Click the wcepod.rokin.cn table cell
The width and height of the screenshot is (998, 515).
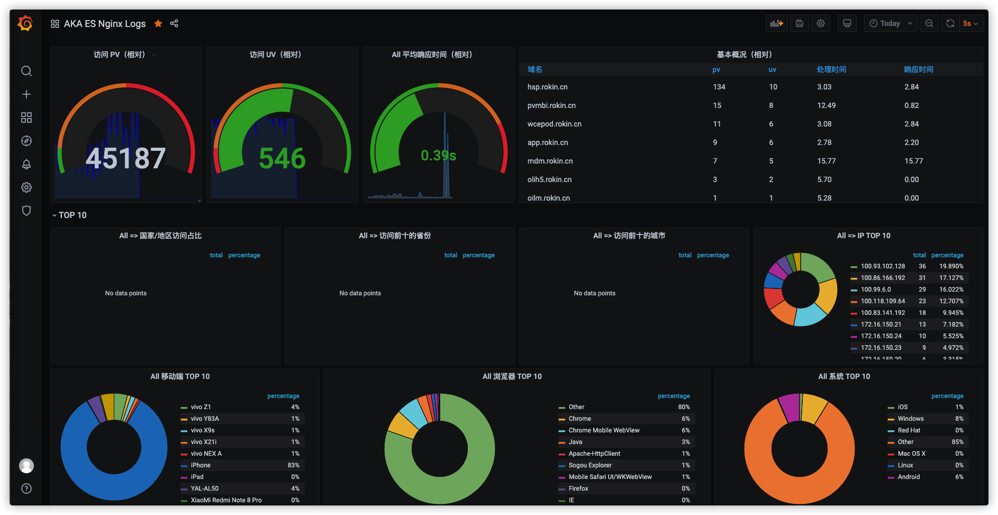pyautogui.click(x=554, y=124)
